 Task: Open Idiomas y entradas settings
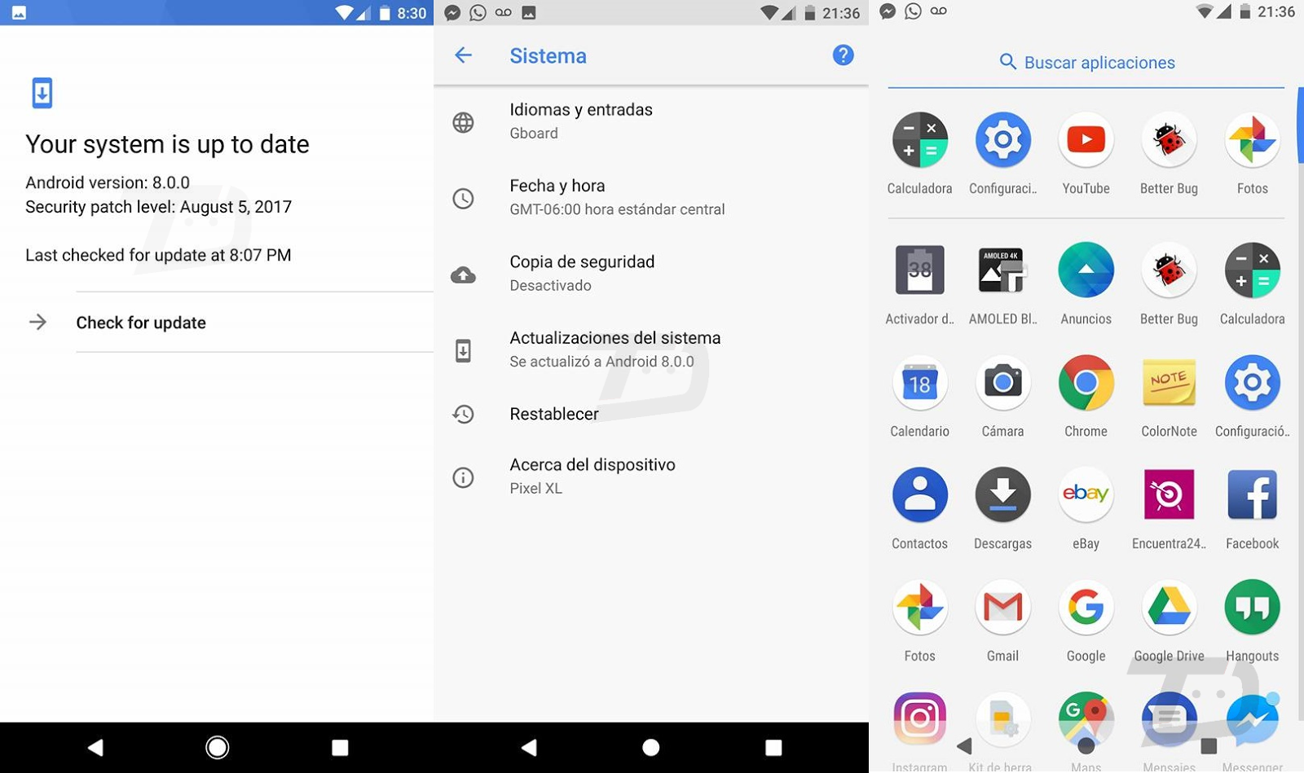click(651, 121)
